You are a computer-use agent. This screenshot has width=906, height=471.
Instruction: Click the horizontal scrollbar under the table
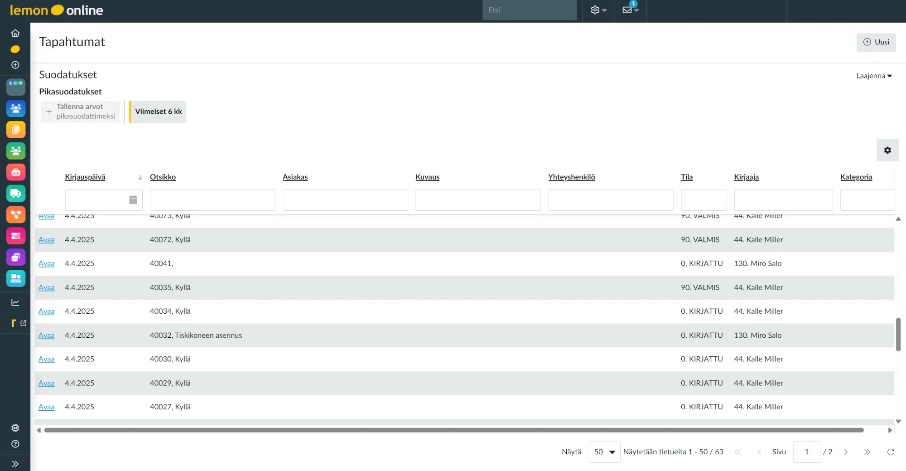pyautogui.click(x=453, y=430)
